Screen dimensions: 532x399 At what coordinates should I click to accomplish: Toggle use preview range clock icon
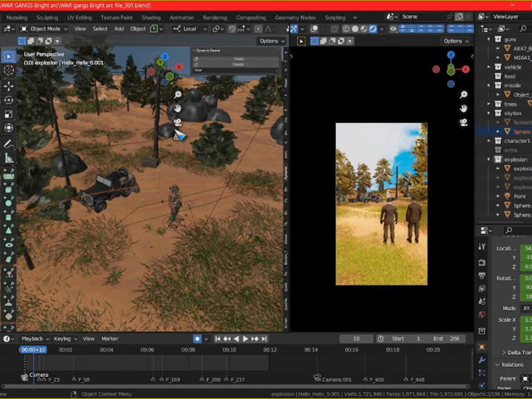click(x=380, y=338)
